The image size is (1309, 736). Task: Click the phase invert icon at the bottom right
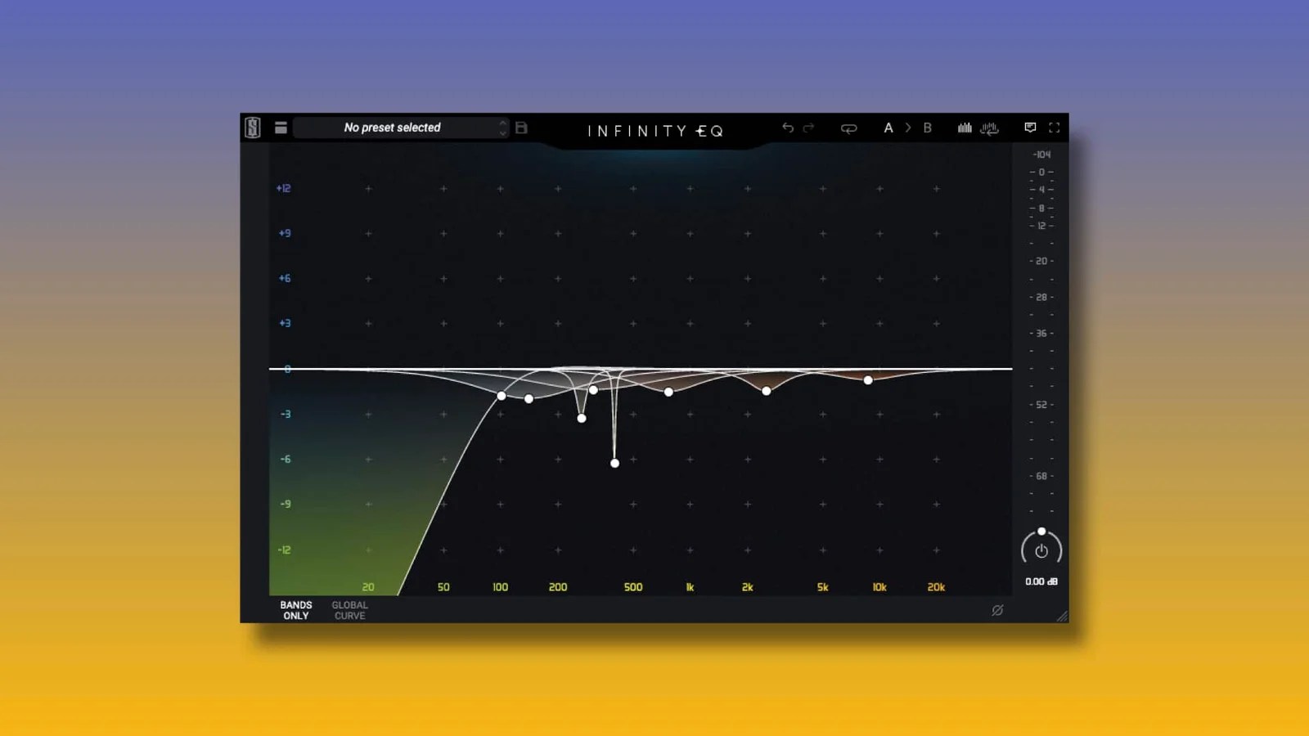[997, 610]
